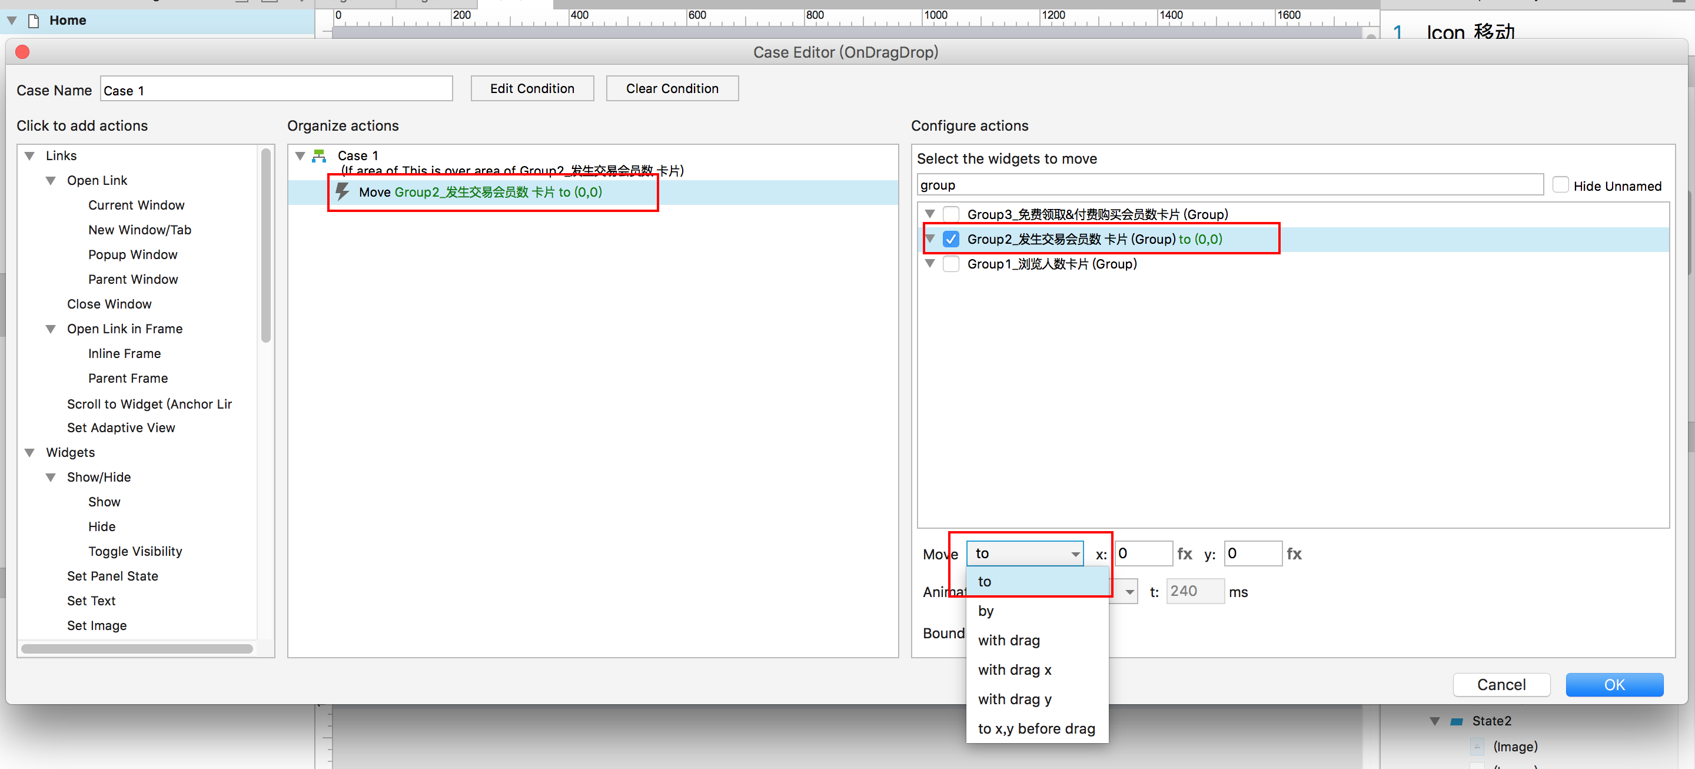The height and width of the screenshot is (769, 1695).
Task: Close the Case Editor with red button
Action: tap(22, 52)
